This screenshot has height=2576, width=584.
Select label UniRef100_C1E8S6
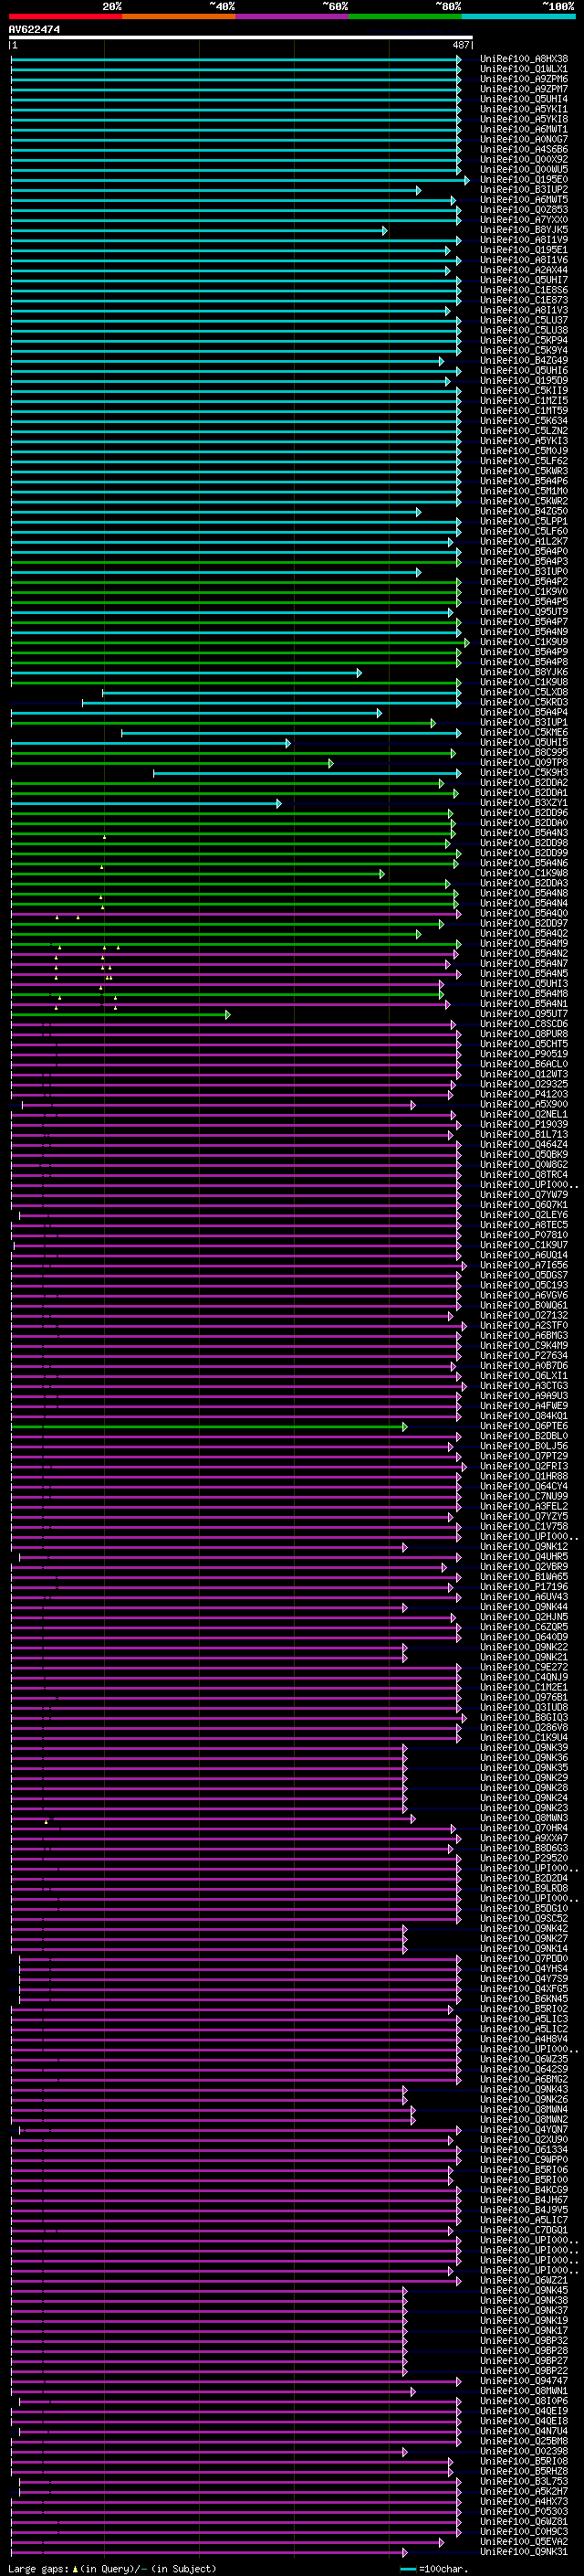[524, 290]
